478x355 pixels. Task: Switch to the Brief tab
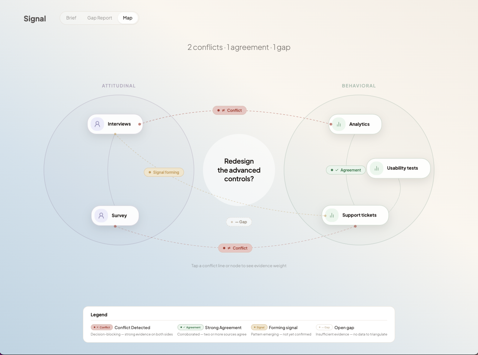pos(71,18)
